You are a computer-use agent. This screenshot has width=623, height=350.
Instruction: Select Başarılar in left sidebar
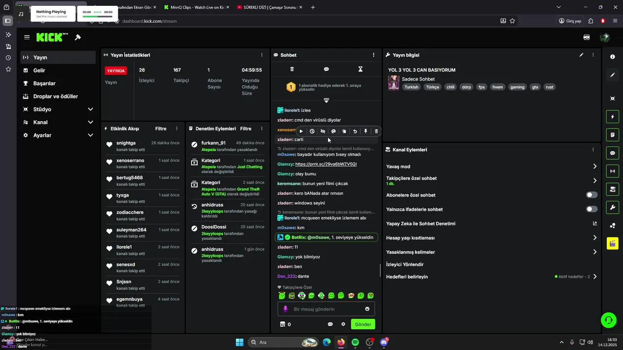58,83
